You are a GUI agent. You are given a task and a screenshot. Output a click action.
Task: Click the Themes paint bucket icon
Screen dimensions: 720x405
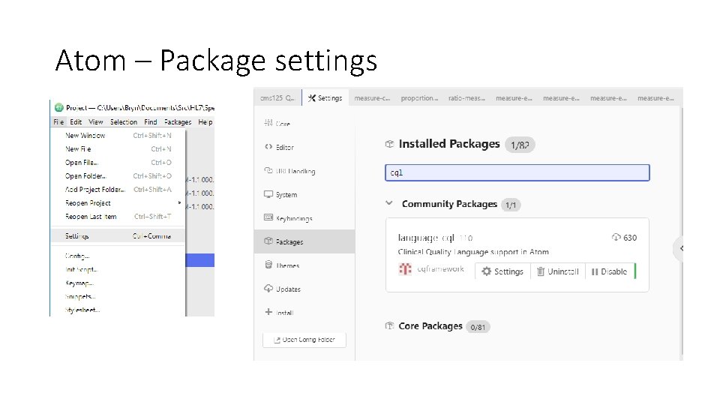268,265
